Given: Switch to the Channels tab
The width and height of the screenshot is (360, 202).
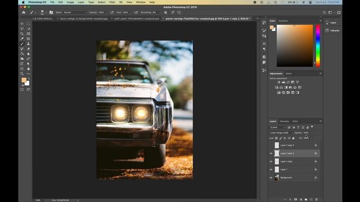Looking at the screenshot, I should (284, 121).
